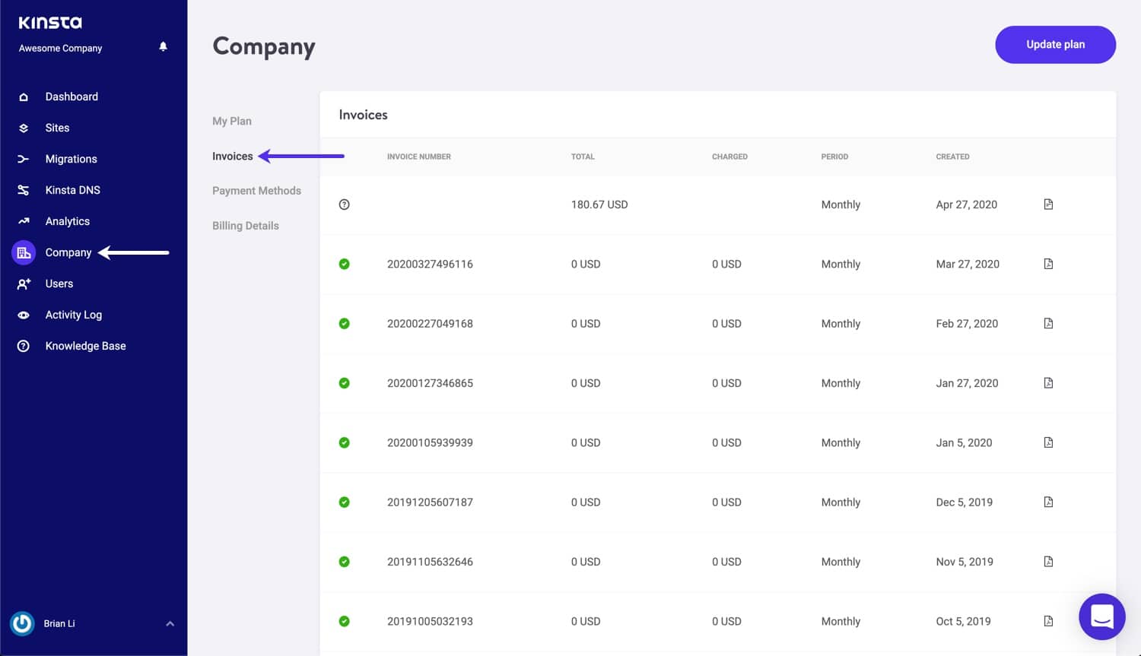Click the Migrations arrow icon

coord(24,160)
